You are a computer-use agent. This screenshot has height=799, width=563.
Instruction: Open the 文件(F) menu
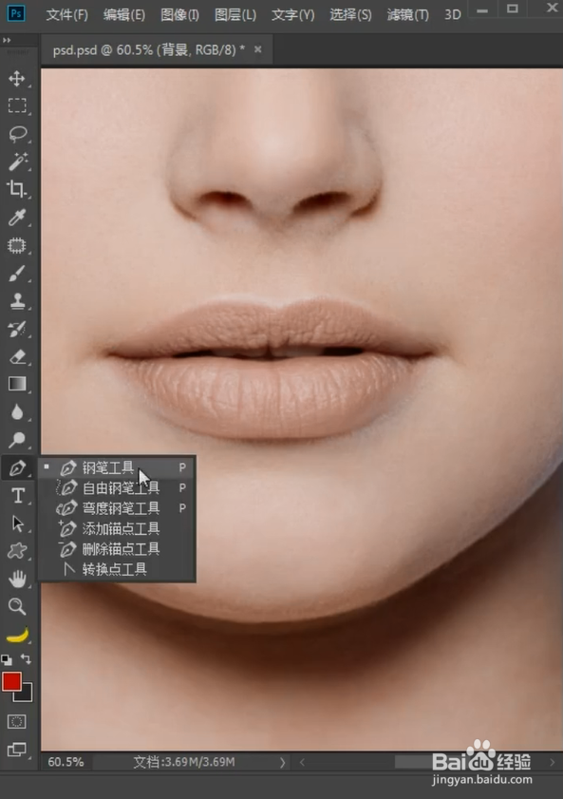(66, 15)
